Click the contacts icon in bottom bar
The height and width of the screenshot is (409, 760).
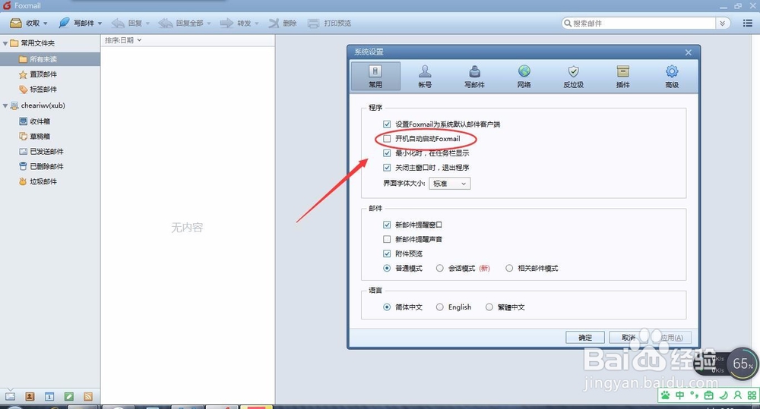[x=30, y=396]
